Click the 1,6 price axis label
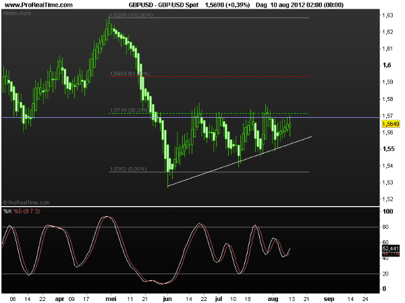 point(387,65)
